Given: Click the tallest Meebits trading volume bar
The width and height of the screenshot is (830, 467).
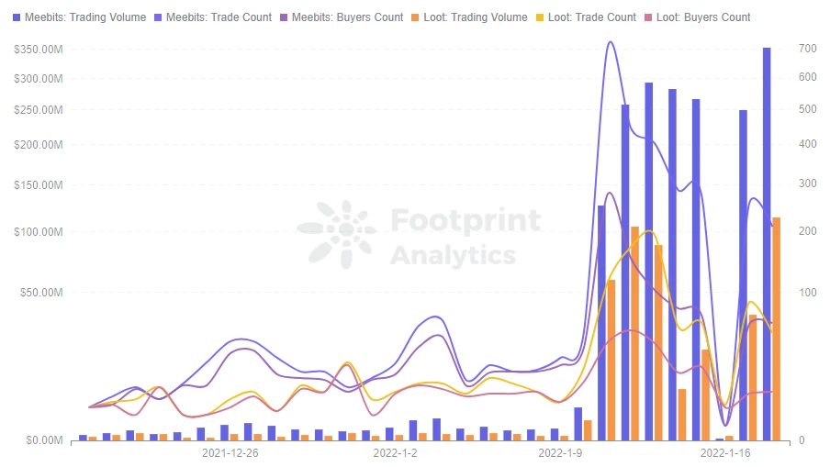Looking at the screenshot, I should coord(767,244).
